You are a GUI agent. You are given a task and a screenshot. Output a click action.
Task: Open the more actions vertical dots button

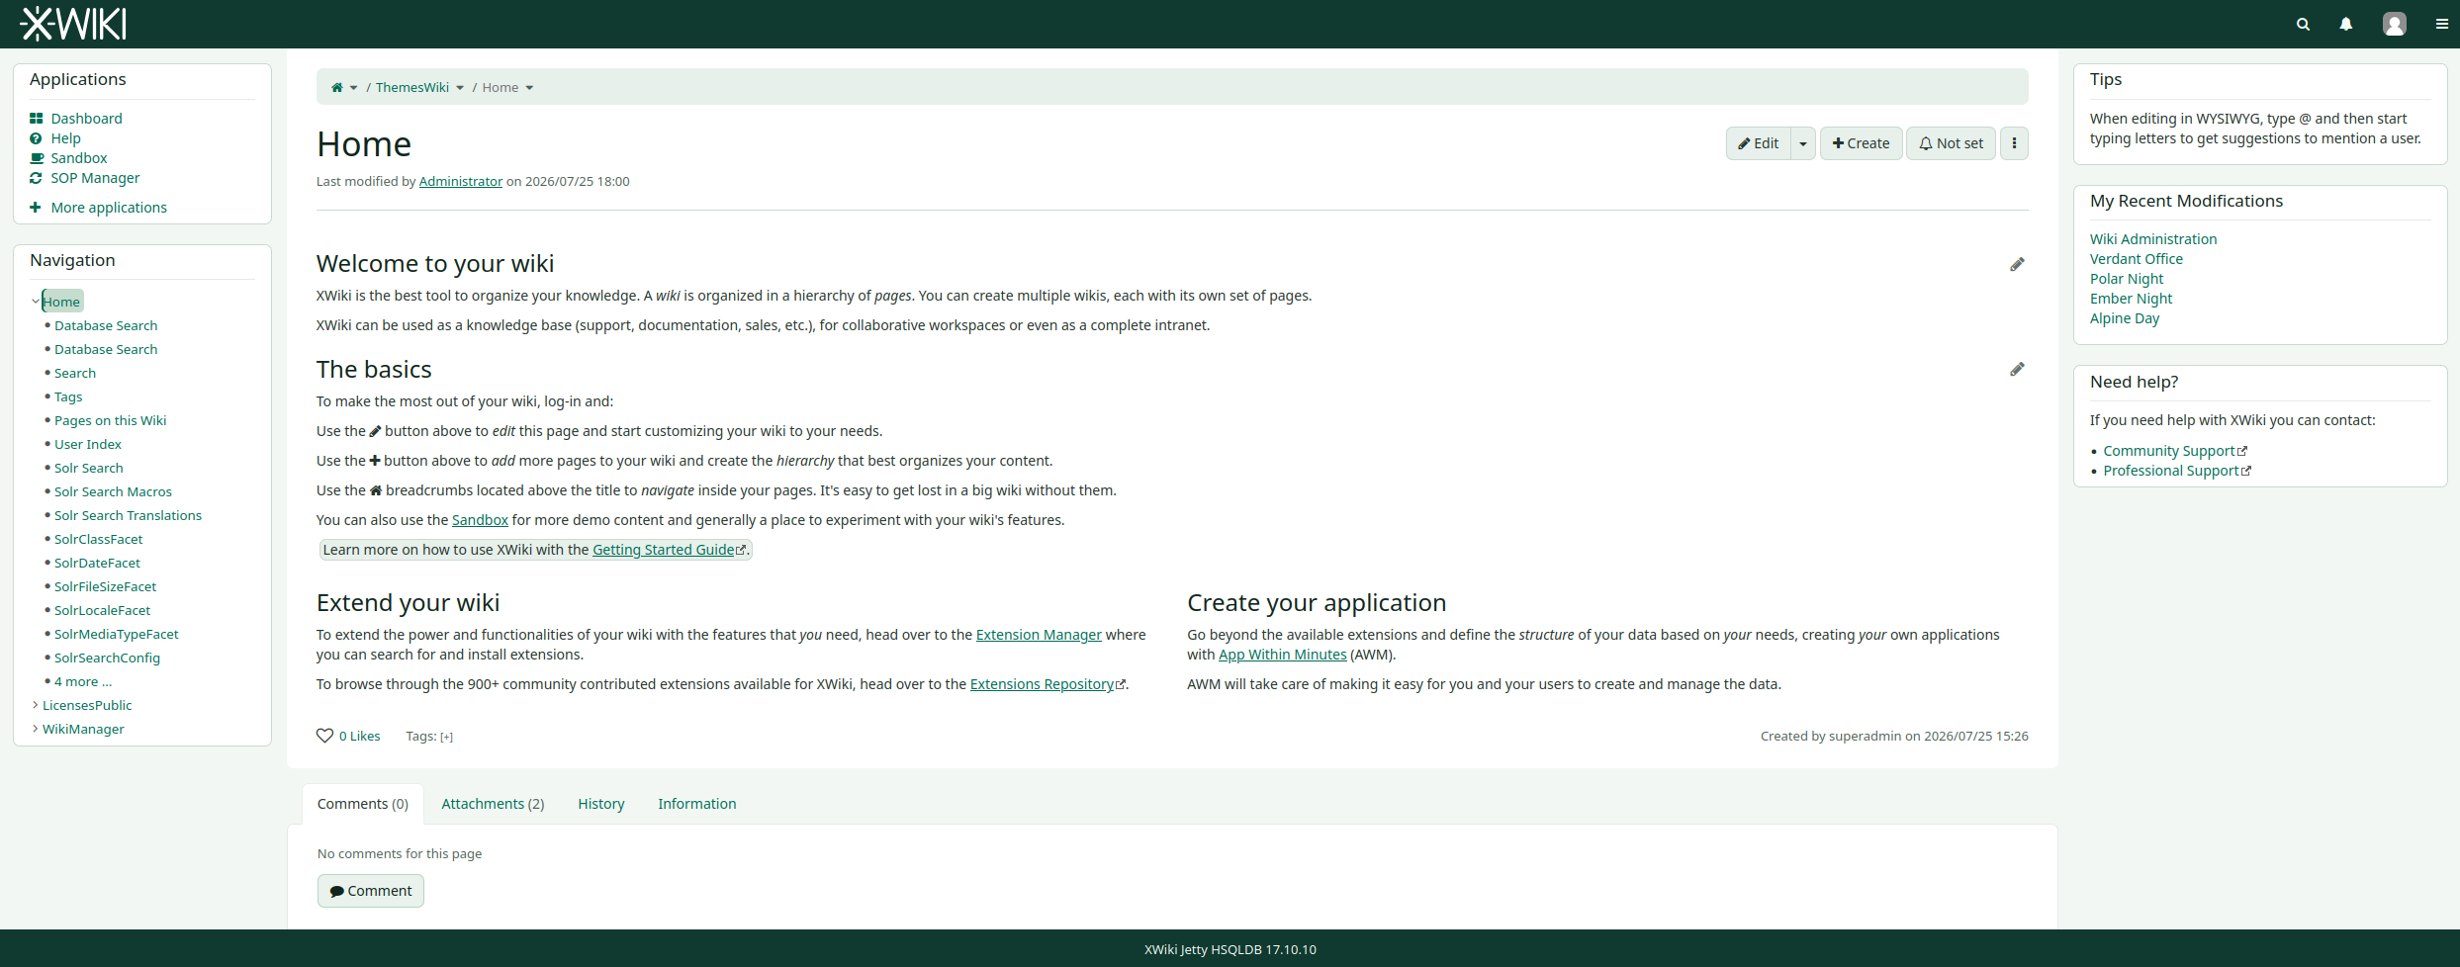click(2014, 143)
